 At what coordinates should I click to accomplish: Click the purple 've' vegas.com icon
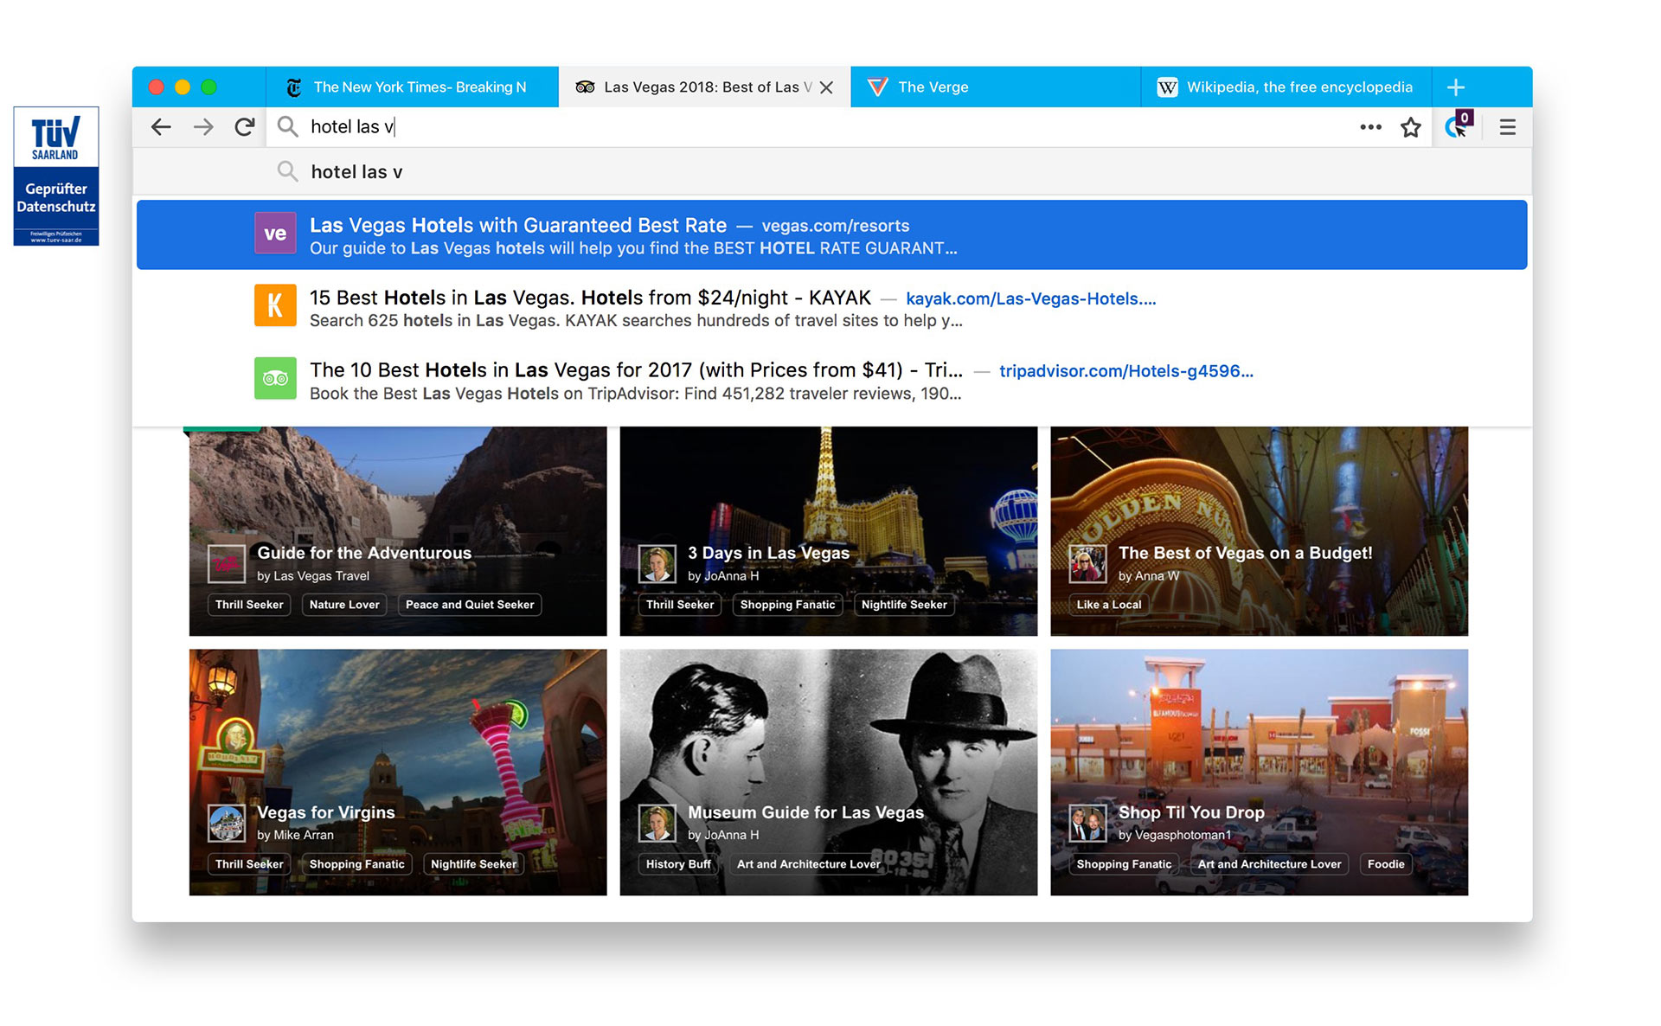pyautogui.click(x=275, y=234)
